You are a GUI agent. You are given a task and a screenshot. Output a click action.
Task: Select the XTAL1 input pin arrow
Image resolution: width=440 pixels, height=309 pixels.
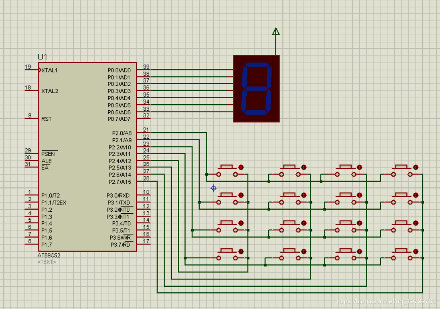coord(40,70)
